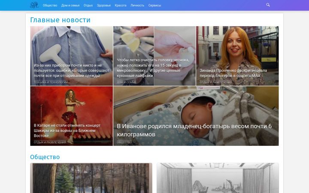Open the Главные новости heading link
The height and width of the screenshot is (193, 309).
61,20
